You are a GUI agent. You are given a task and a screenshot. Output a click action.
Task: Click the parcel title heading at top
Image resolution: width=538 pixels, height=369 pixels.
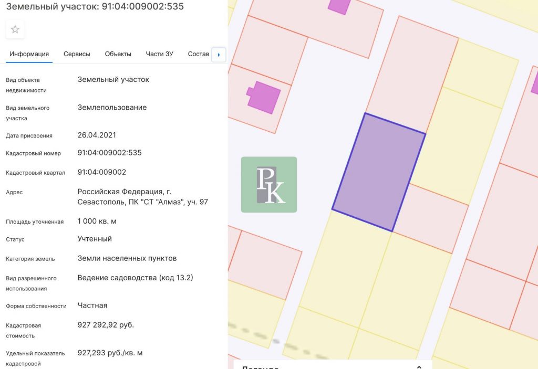click(x=95, y=7)
